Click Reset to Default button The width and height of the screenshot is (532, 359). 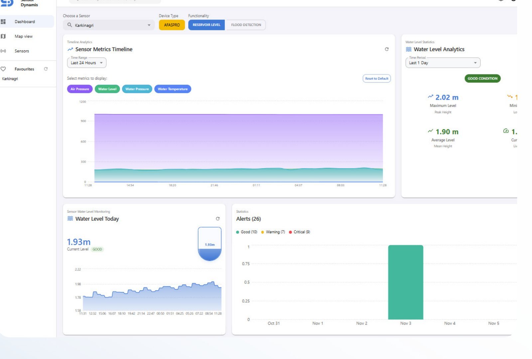click(x=377, y=78)
